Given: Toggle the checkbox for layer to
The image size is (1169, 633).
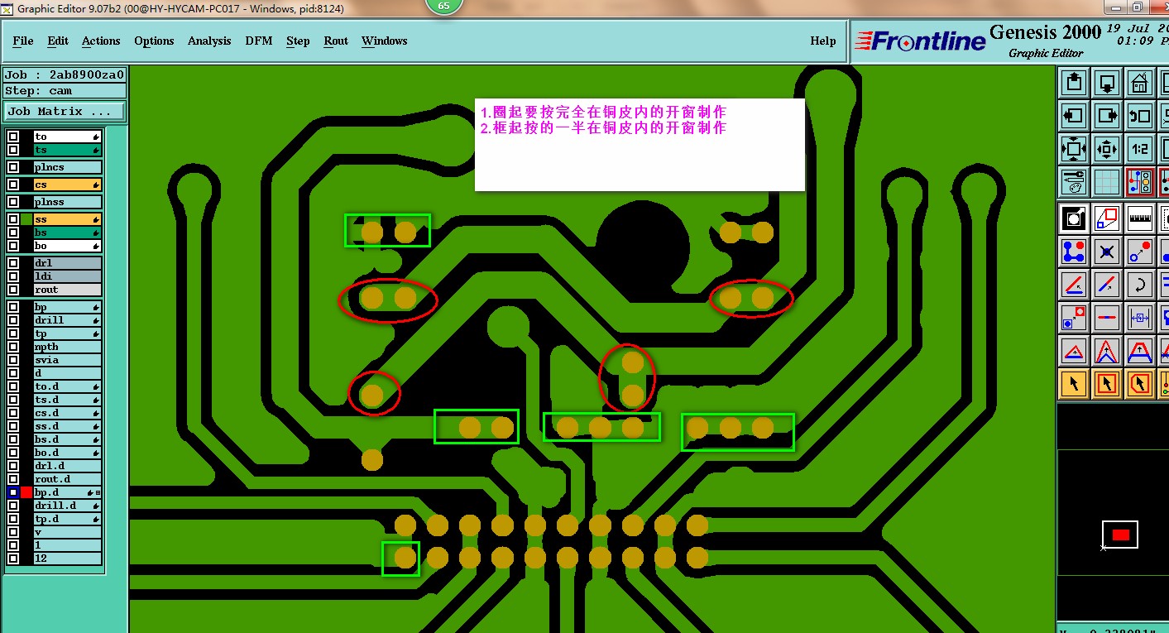Looking at the screenshot, I should coord(13,137).
